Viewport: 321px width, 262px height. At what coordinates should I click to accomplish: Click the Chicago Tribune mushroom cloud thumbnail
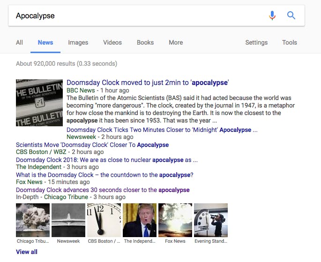pyautogui.click(x=33, y=220)
